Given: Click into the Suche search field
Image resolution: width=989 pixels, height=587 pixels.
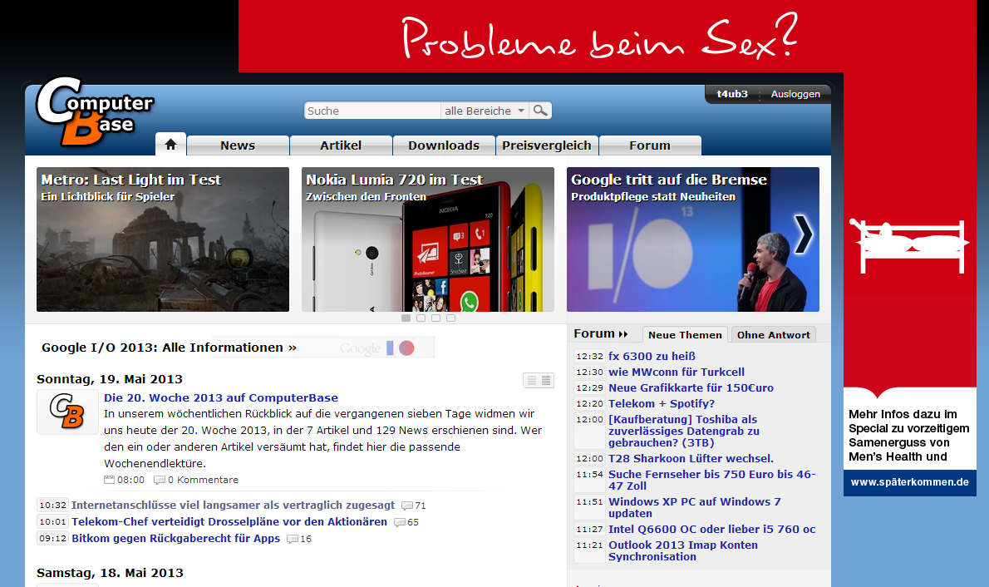Looking at the screenshot, I should point(372,111).
